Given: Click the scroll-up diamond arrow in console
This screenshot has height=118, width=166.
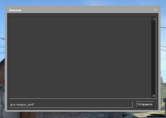Looking at the screenshot, I should 154,19.
